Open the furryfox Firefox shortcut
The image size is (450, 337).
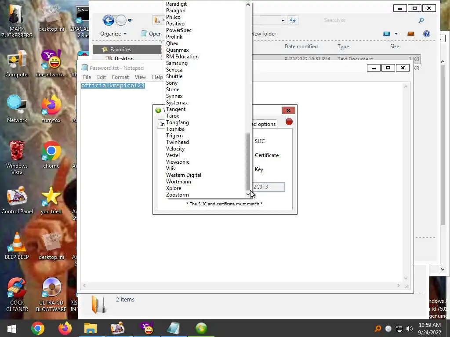pos(51,109)
